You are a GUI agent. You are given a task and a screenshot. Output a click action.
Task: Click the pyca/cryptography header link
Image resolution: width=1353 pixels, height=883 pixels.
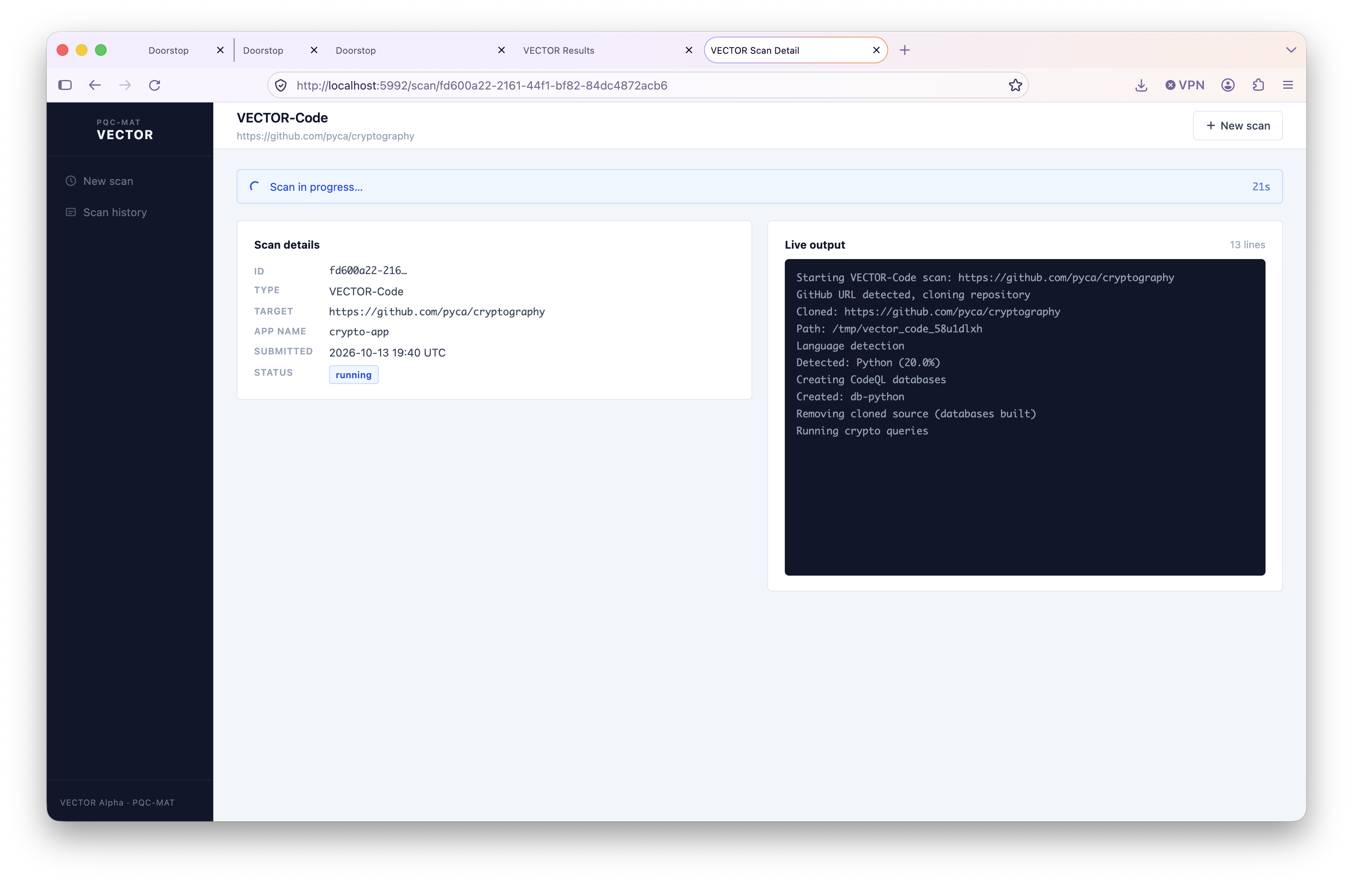325,136
